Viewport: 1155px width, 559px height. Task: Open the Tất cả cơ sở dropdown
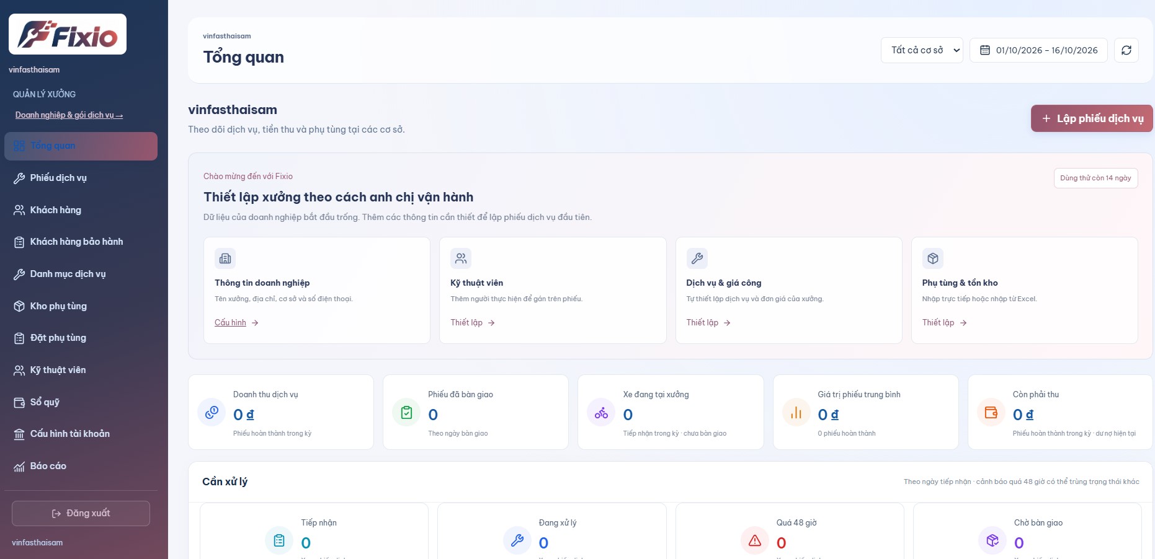point(922,50)
